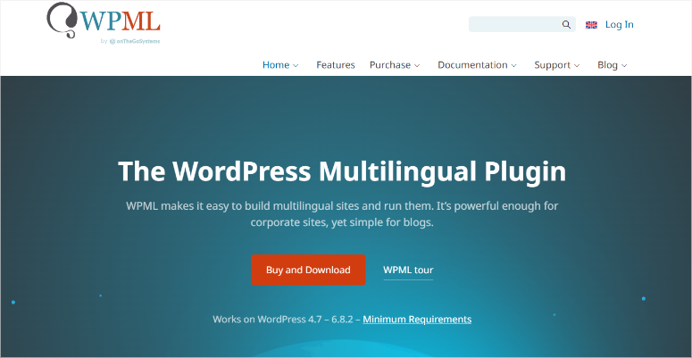Go to the Features page

tap(336, 65)
